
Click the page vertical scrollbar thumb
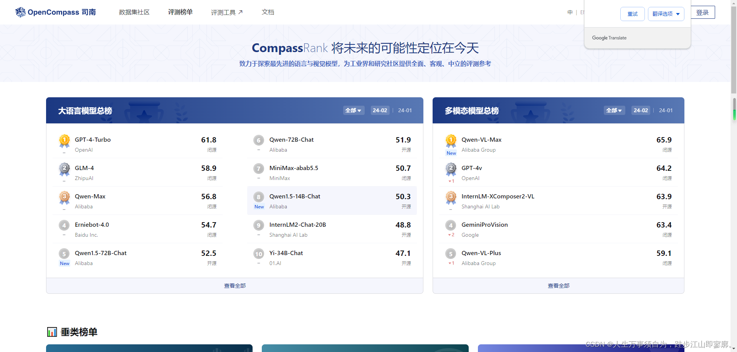pos(734,50)
